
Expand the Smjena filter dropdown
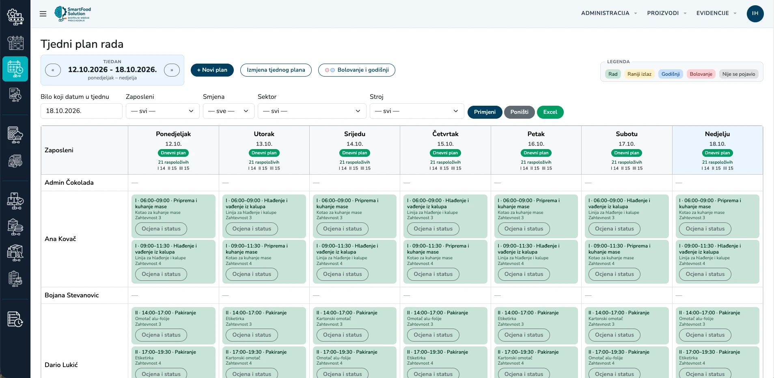click(229, 111)
